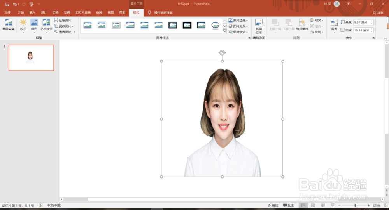
Task: Open the File (文件) menu tab
Action: click(x=7, y=12)
